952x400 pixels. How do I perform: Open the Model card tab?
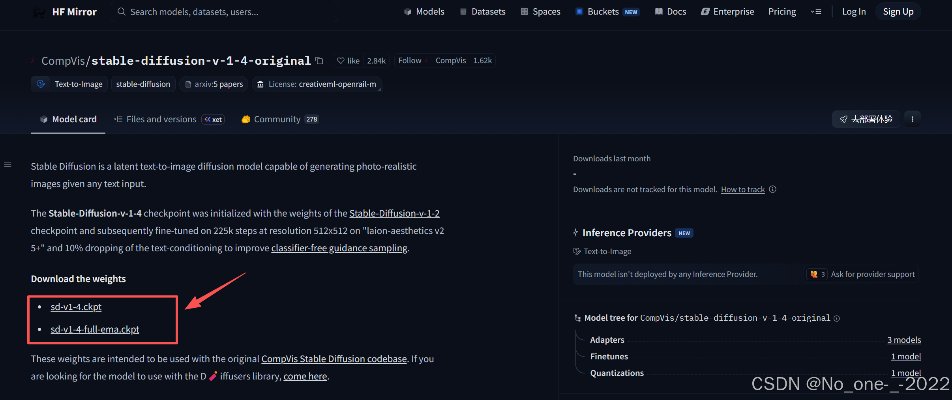(68, 119)
